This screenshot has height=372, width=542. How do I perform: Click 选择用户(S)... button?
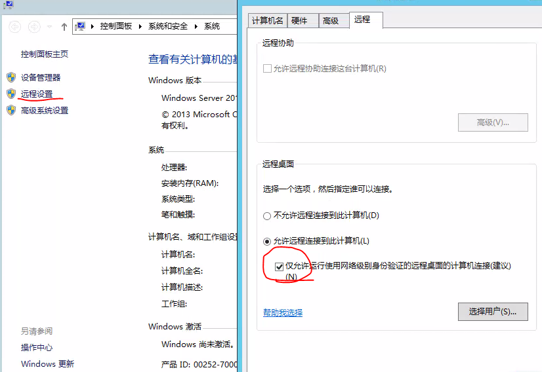tap(493, 312)
